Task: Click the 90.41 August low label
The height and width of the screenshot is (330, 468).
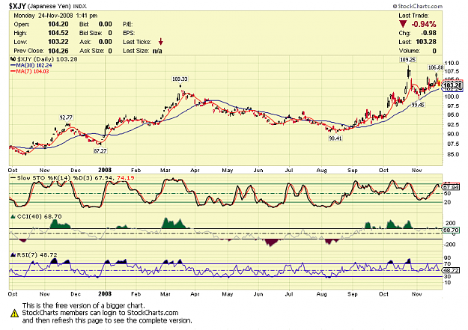Action: (x=335, y=138)
